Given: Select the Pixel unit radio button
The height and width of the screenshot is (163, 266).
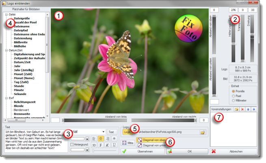Looking at the screenshot, I should point(234,96).
